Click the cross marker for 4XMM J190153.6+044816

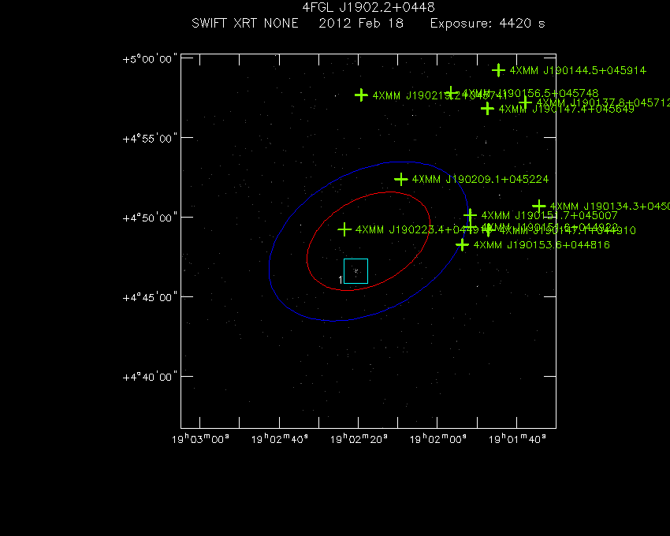tap(462, 244)
